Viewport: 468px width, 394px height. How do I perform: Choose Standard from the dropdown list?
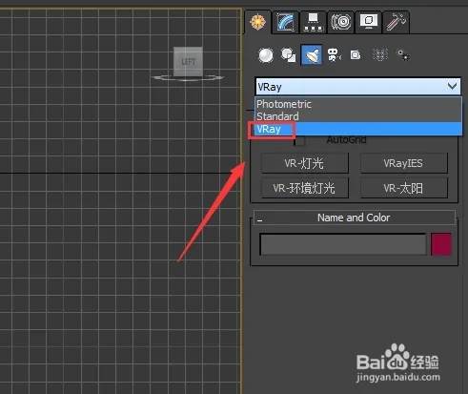358,116
